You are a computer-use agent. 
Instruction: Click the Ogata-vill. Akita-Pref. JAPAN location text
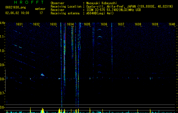tap(130, 6)
